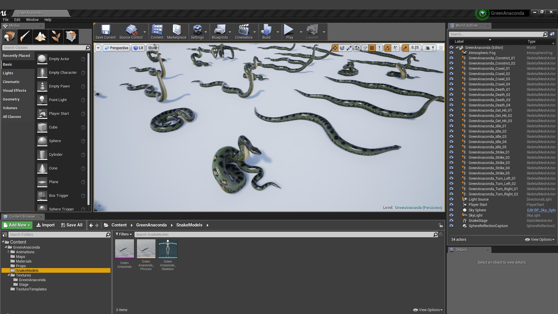Expand the Animations folder
This screenshot has width=558, height=314.
coord(9,252)
